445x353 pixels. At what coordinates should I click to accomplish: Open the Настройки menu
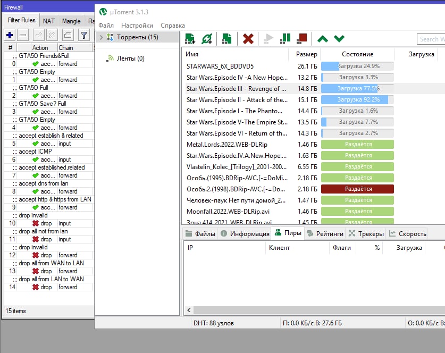click(137, 26)
